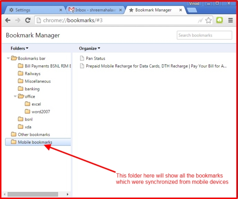Open the Railways folder

tap(33, 74)
